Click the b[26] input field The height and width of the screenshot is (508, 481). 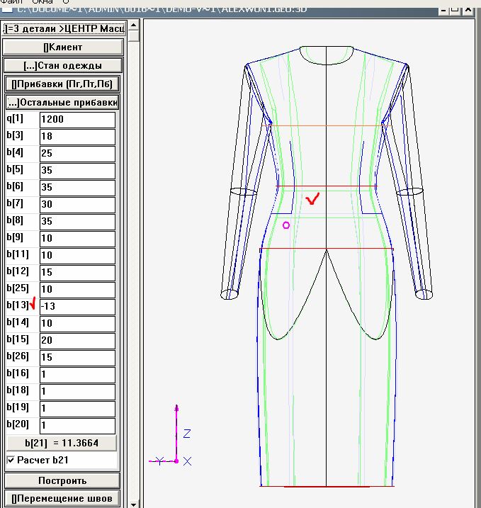[77, 358]
